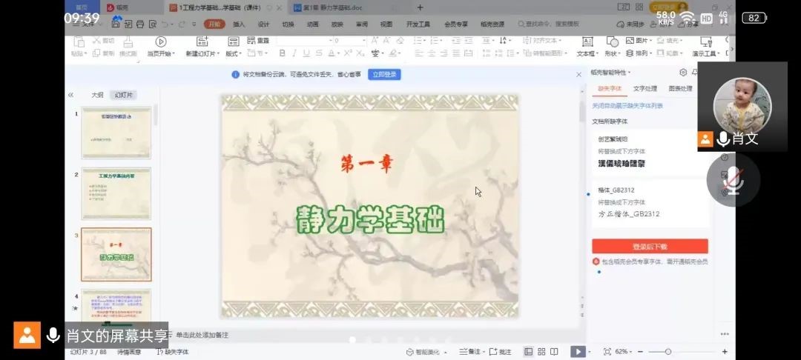The width and height of the screenshot is (801, 360).
Task: Collapse the slide panel with double-chevron icon
Action: click(x=71, y=95)
